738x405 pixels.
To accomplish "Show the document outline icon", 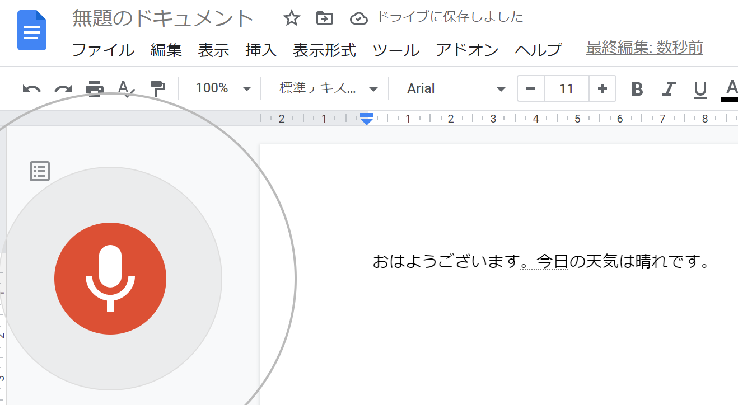I will tap(40, 171).
